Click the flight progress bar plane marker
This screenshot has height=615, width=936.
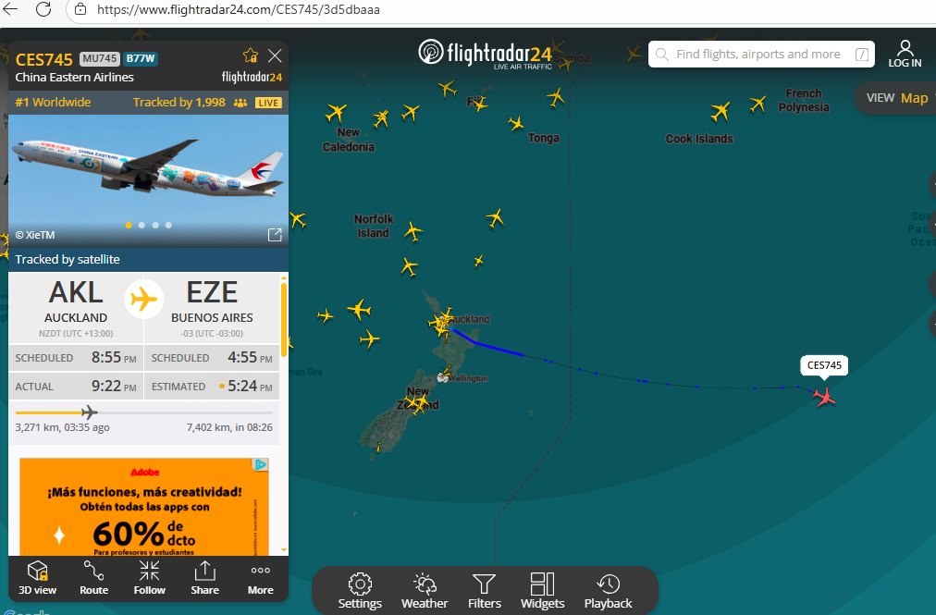pyautogui.click(x=89, y=412)
